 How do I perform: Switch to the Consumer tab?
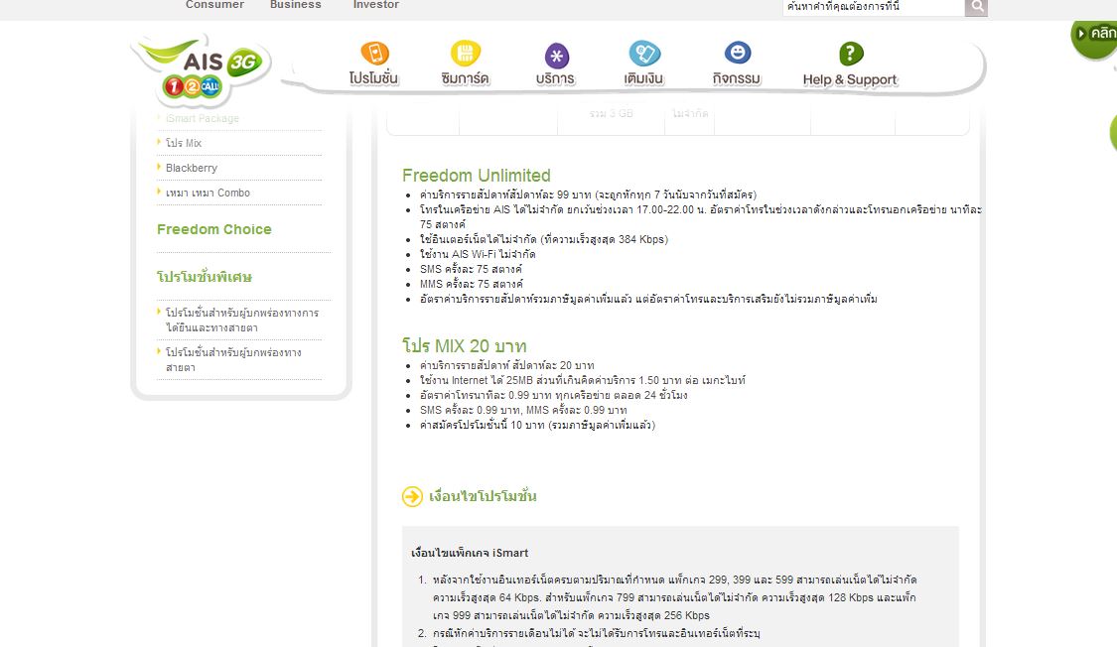214,5
